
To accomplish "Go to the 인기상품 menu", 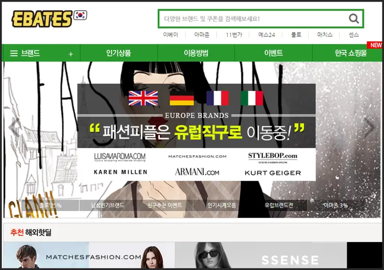I will (118, 53).
